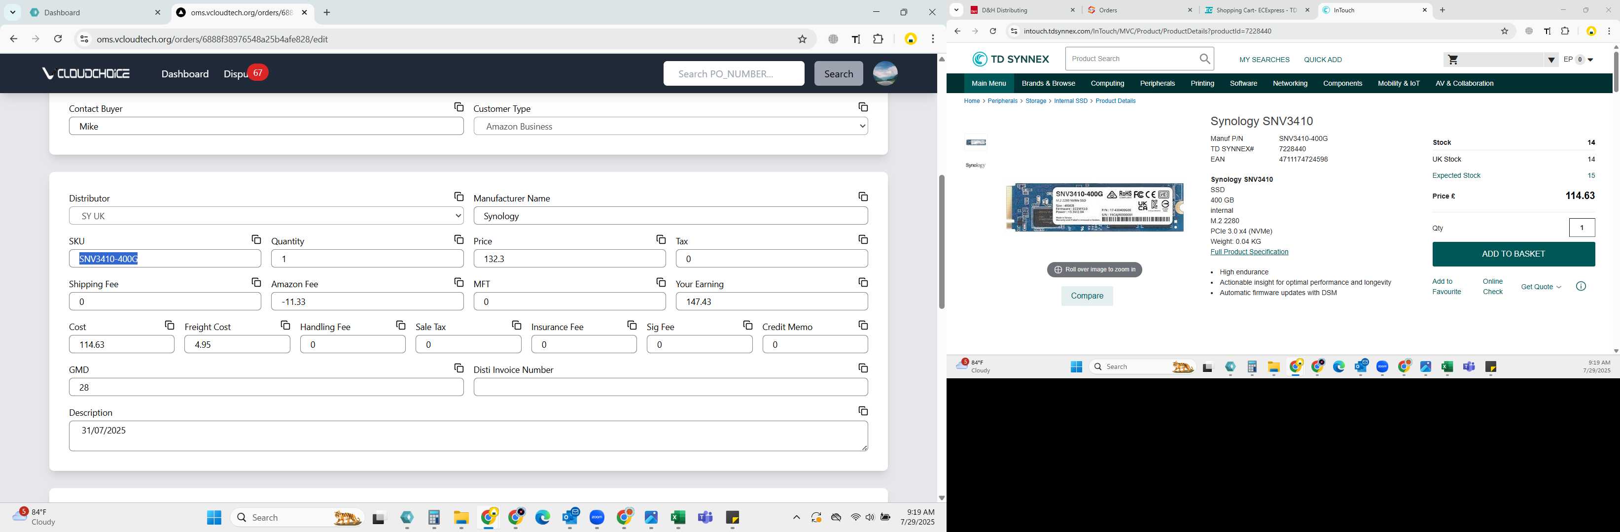
Task: Open info icon next to Get Quote
Action: point(1581,286)
